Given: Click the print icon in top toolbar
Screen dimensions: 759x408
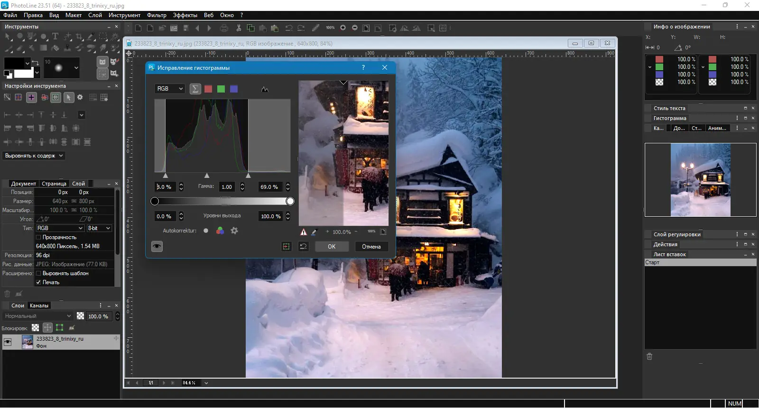Looking at the screenshot, I should click(x=224, y=28).
